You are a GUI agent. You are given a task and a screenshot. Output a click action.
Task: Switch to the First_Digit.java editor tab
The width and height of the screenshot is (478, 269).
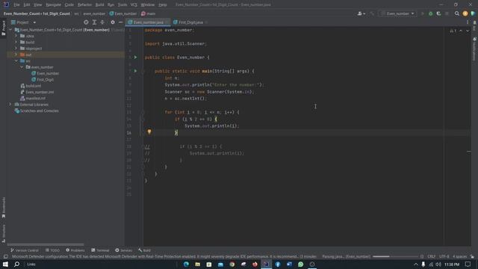pyautogui.click(x=190, y=22)
